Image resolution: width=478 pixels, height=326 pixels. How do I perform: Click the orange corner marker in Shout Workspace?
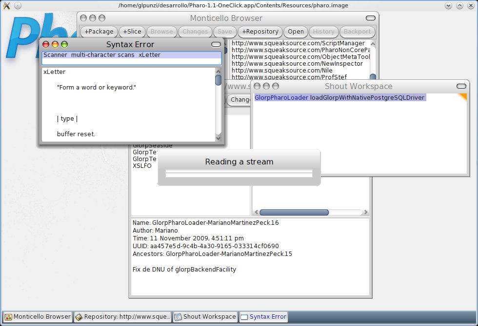pos(464,96)
